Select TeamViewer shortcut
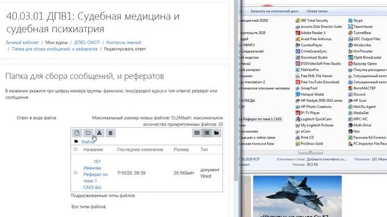 coord(360,27)
